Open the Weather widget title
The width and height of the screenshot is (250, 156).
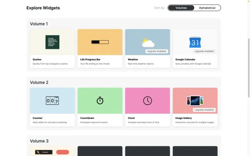click(x=133, y=59)
